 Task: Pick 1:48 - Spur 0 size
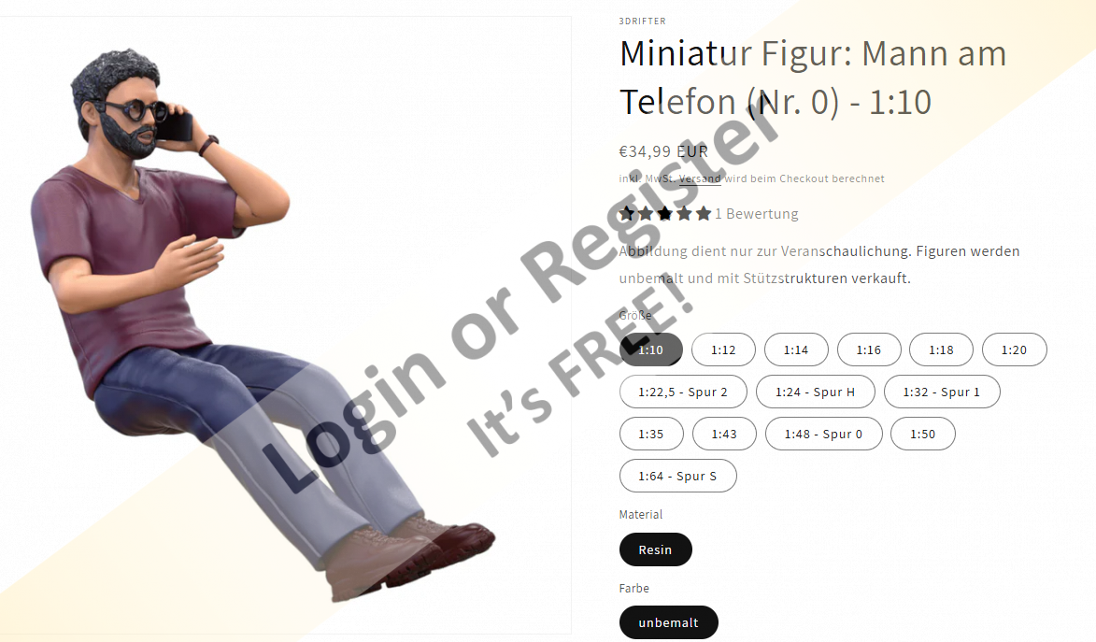pos(823,434)
